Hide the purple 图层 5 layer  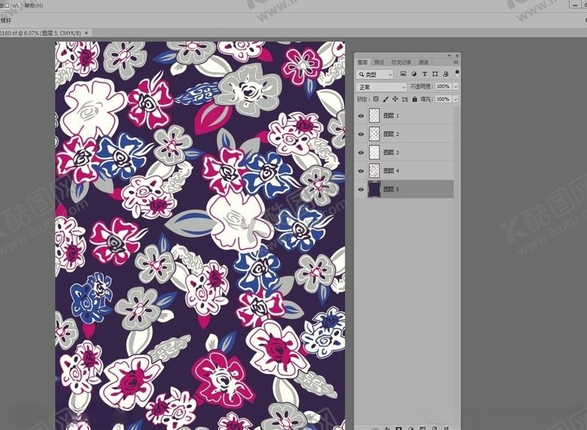click(x=360, y=189)
